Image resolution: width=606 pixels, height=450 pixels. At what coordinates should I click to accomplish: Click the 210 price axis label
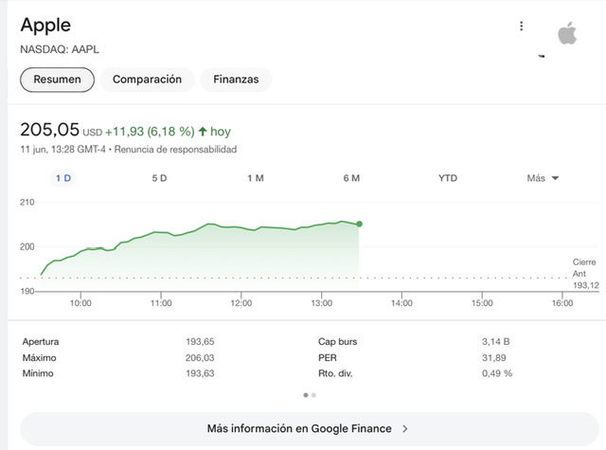(27, 202)
